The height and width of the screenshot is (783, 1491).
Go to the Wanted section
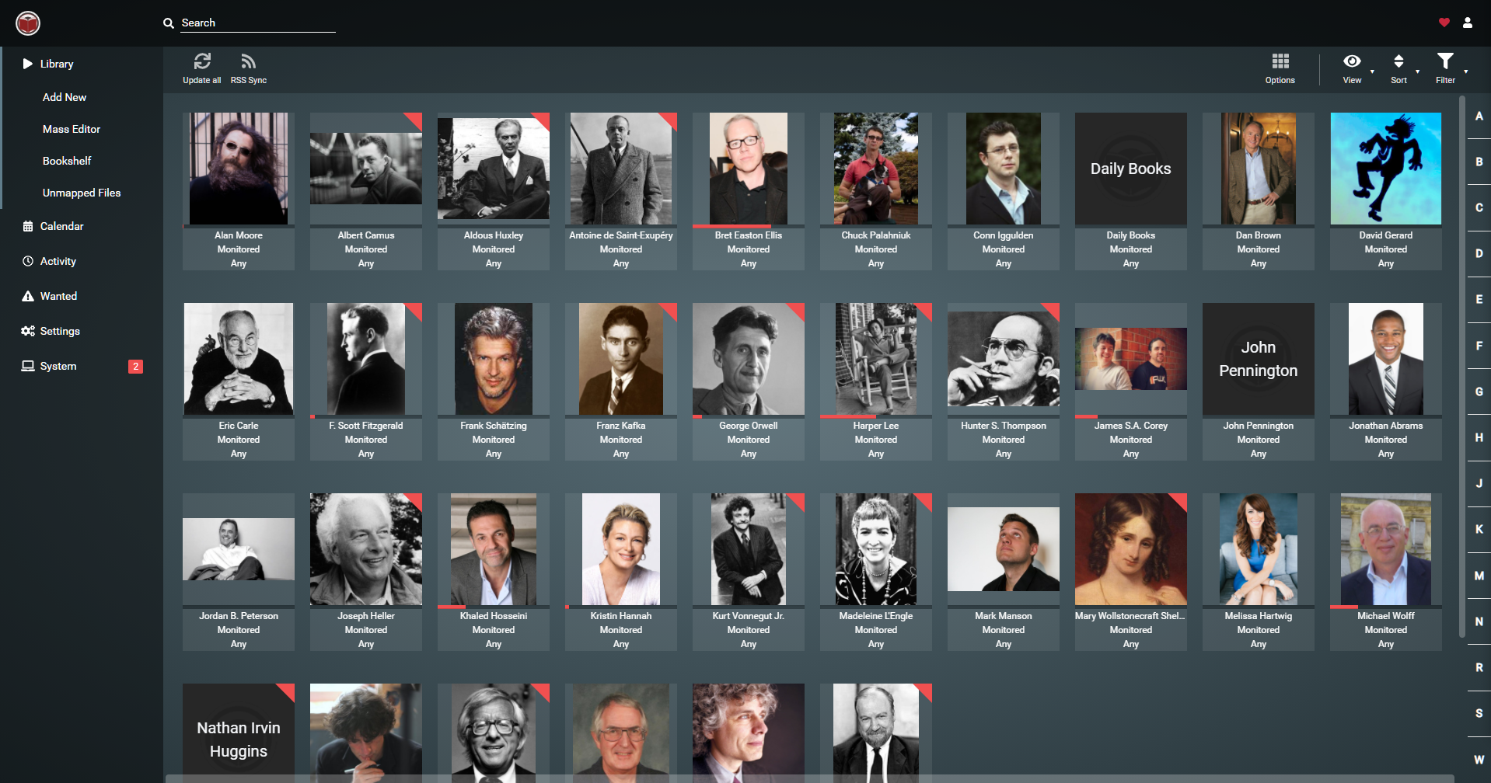click(58, 296)
